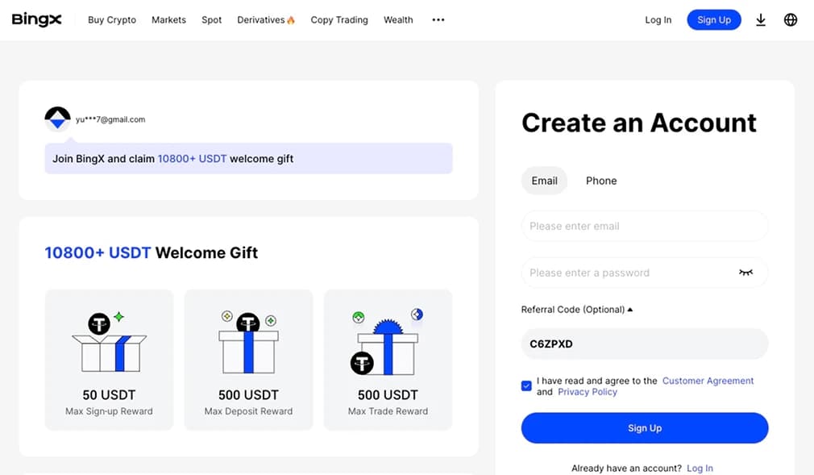Screen dimensions: 814x475
Task: Open the globe language selector
Action: [x=790, y=19]
